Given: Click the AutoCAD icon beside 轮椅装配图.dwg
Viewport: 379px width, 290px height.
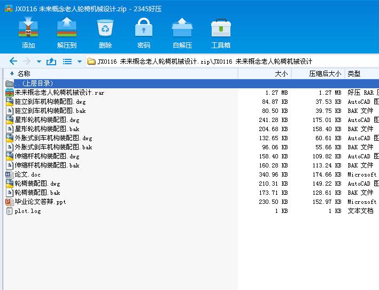Looking at the screenshot, I should click(10, 184).
